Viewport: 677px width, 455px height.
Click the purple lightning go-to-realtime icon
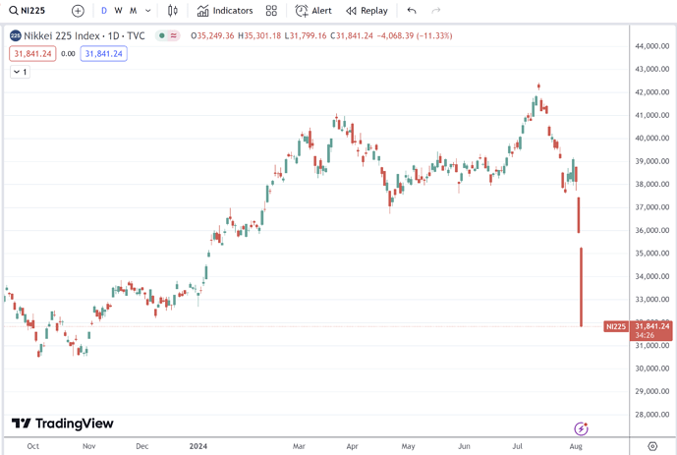click(x=581, y=428)
